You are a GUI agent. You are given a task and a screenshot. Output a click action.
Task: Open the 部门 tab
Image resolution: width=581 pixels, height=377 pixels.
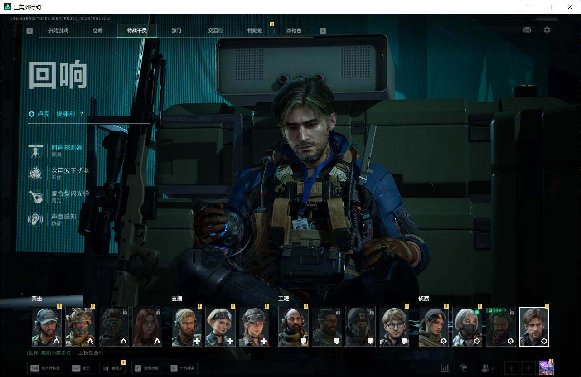click(x=176, y=30)
